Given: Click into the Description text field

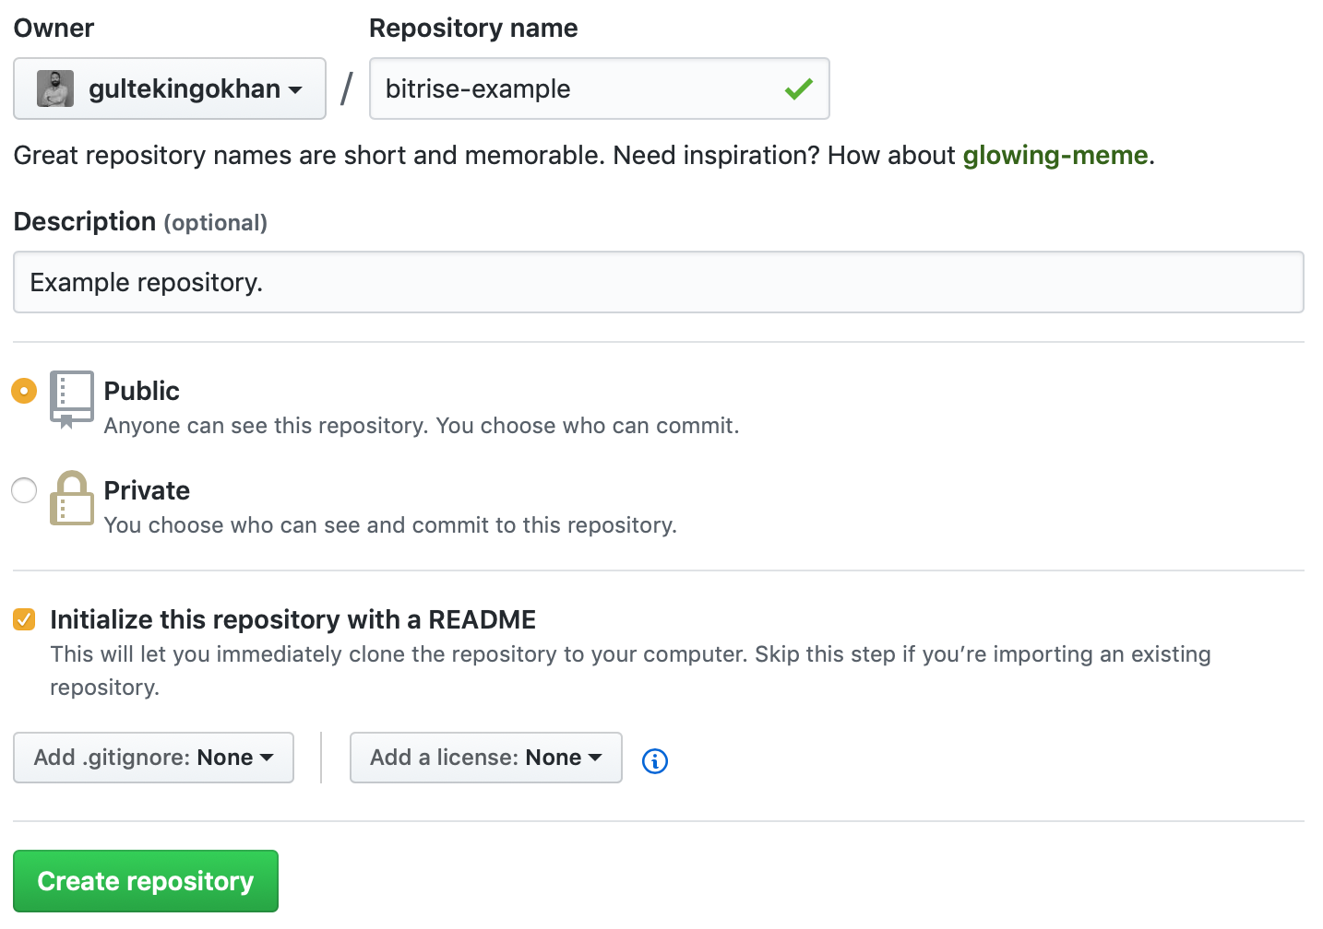Looking at the screenshot, I should (x=658, y=282).
